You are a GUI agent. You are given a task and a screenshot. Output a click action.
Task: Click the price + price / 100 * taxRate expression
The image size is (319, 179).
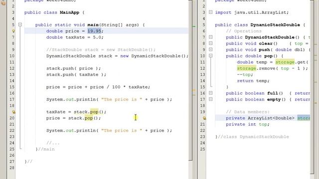[108, 87]
